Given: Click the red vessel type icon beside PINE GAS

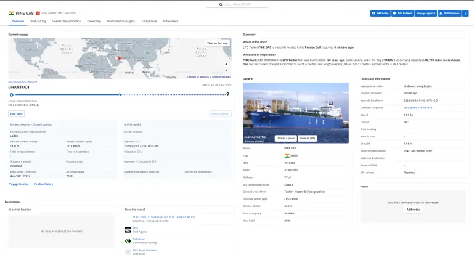Looking at the screenshot, I should (38, 12).
